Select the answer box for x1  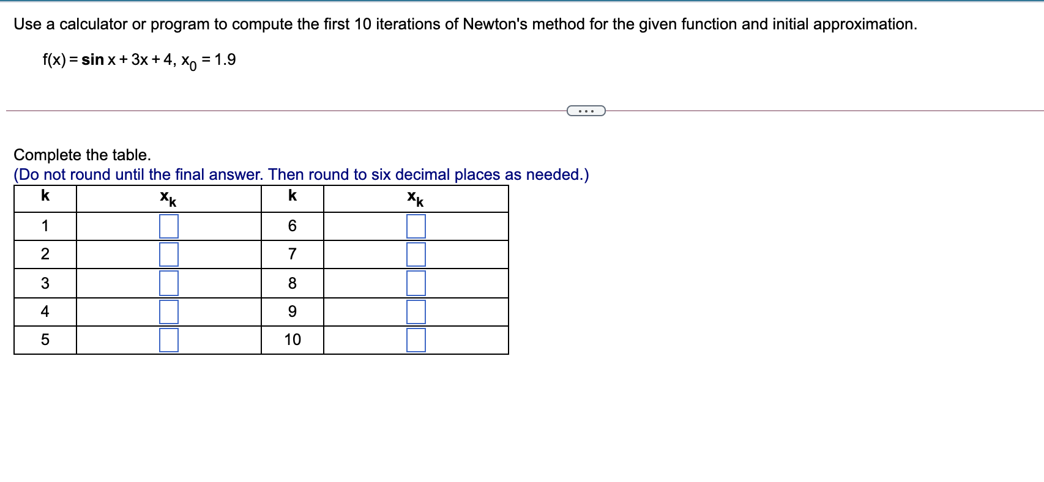168,226
